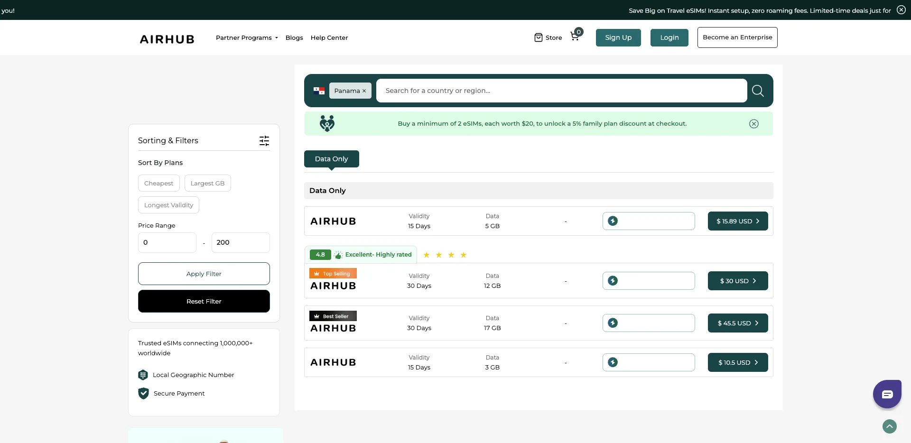The width and height of the screenshot is (911, 443).
Task: Click the Top Selling badge
Action: 333,274
